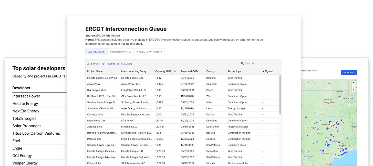Click the Filters funnel icon

pyautogui.click(x=103, y=64)
